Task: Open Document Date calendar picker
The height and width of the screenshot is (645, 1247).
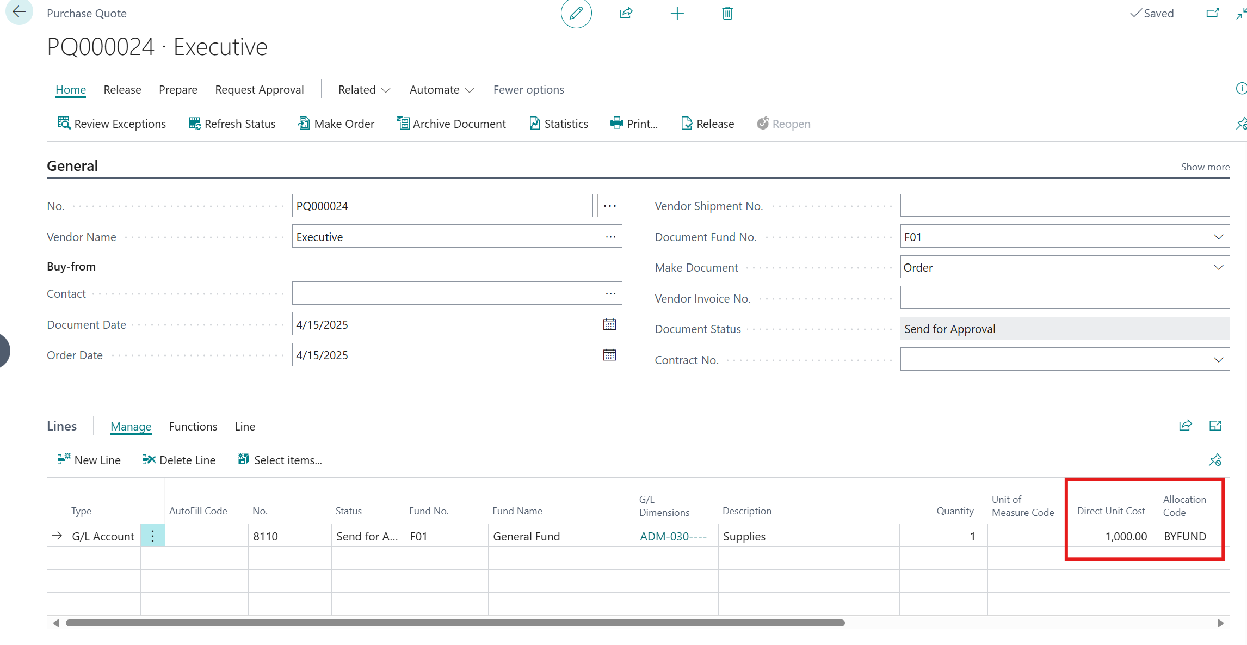Action: point(609,324)
